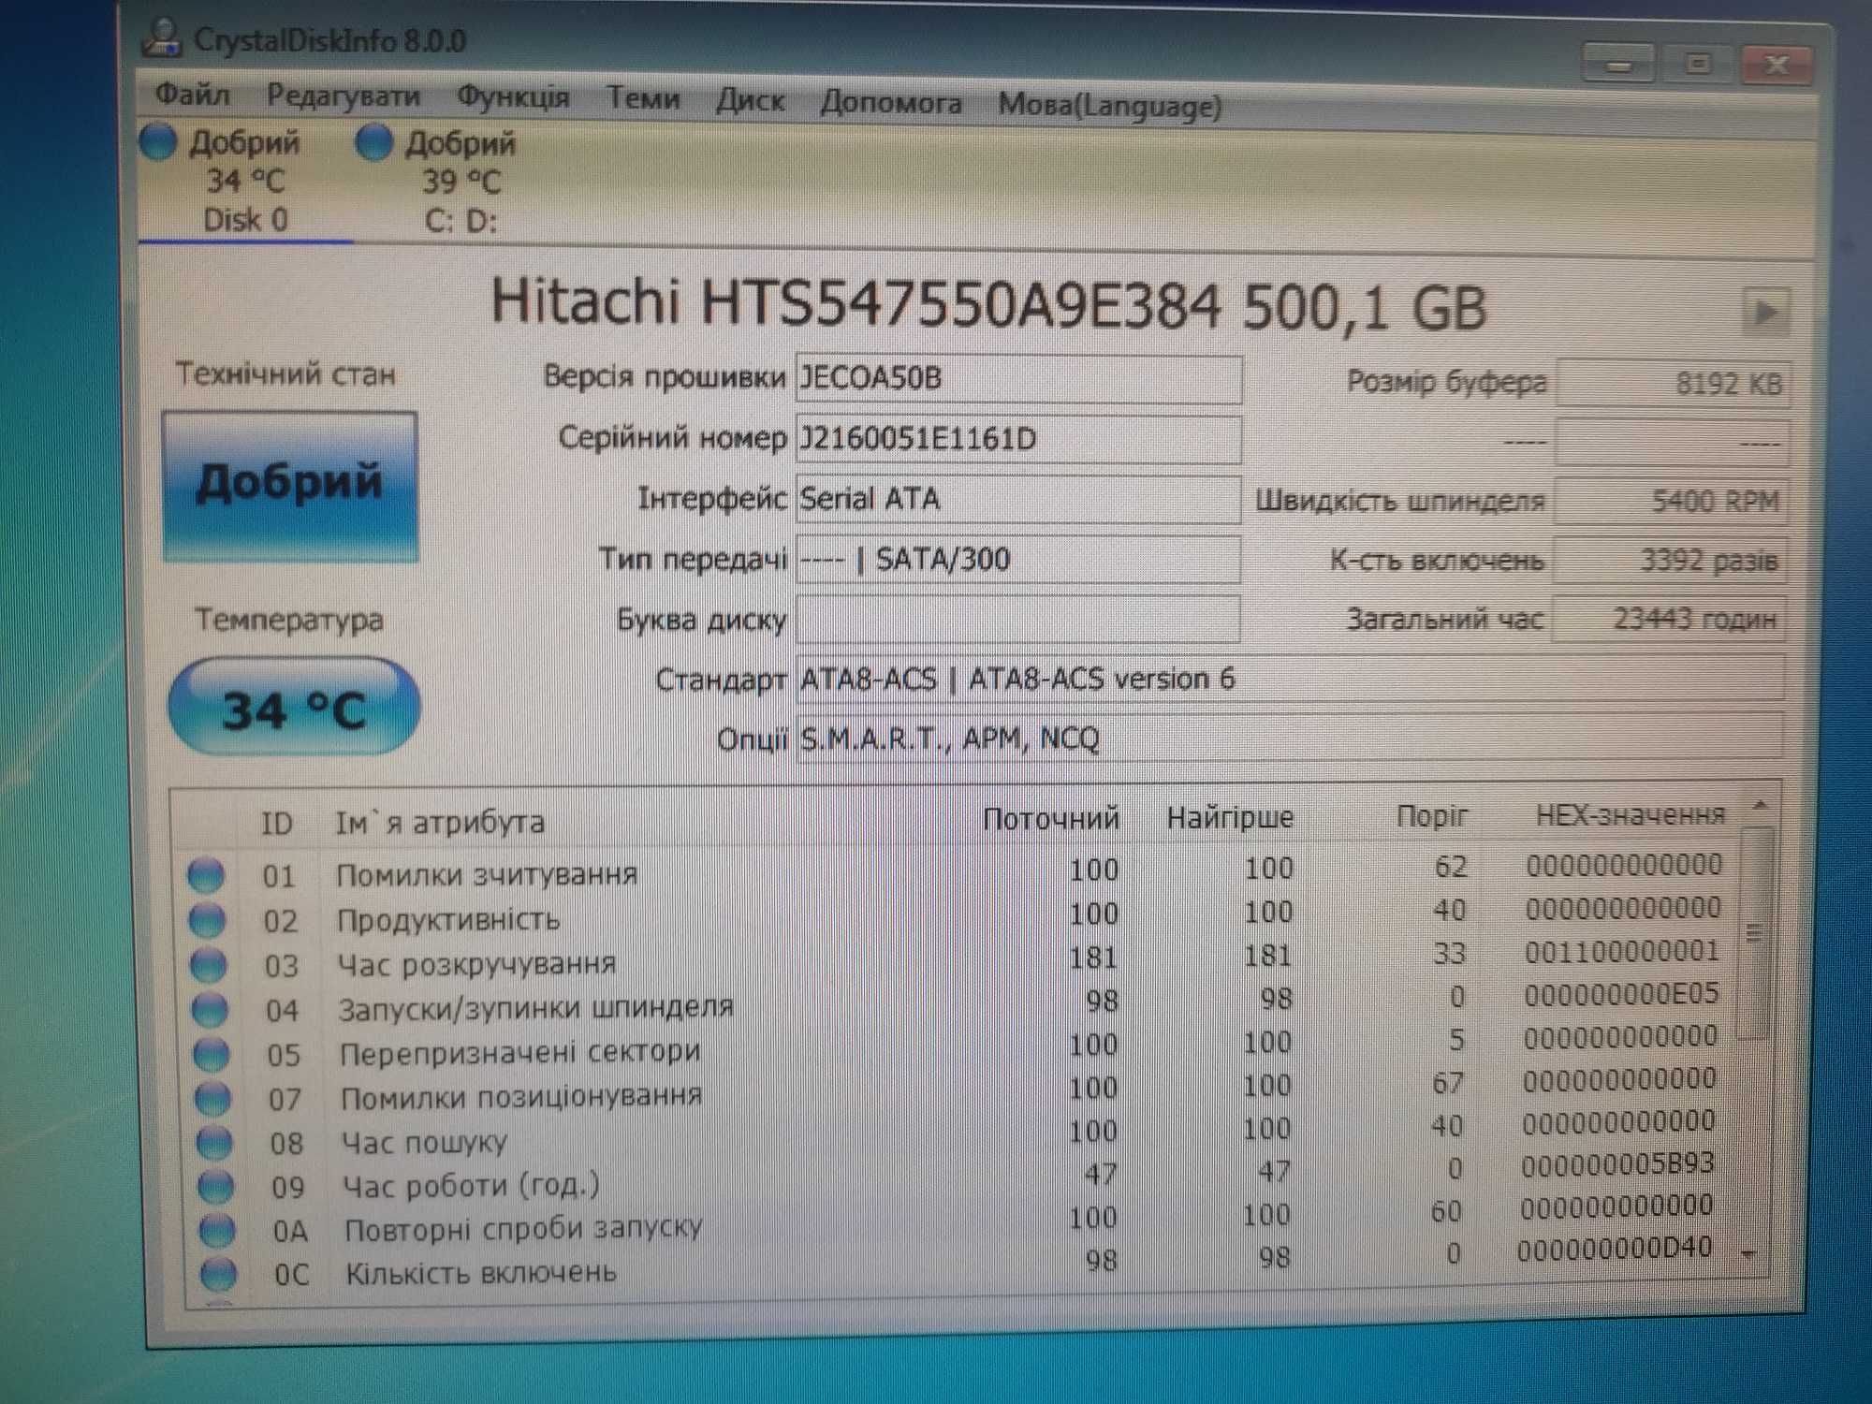
Task: Click the status orb for attribute 01
Action: [x=206, y=875]
